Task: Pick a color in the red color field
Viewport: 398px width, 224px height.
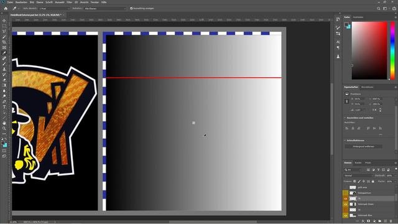Action: 369,50
